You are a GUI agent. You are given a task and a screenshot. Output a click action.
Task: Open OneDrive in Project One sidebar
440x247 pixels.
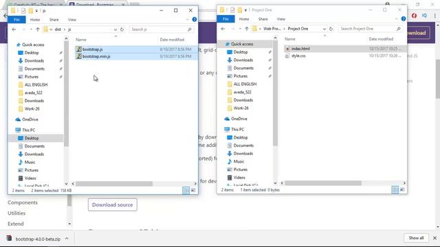click(x=239, y=119)
